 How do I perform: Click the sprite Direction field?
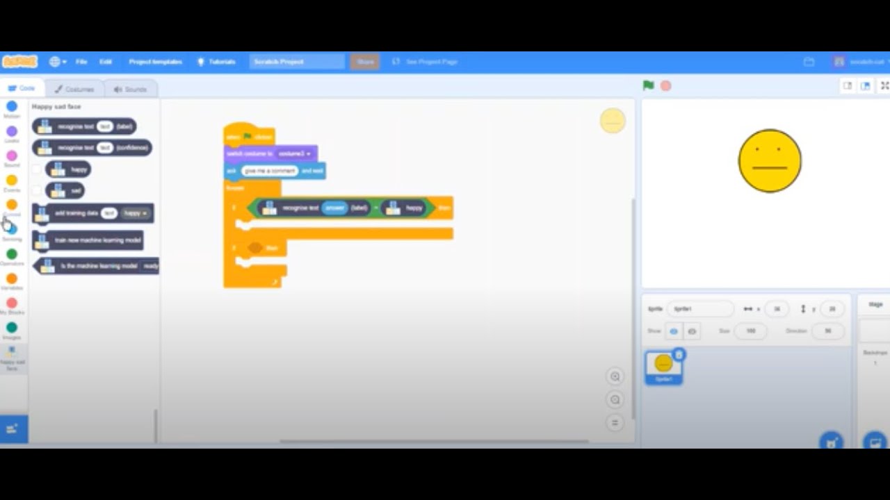(827, 331)
